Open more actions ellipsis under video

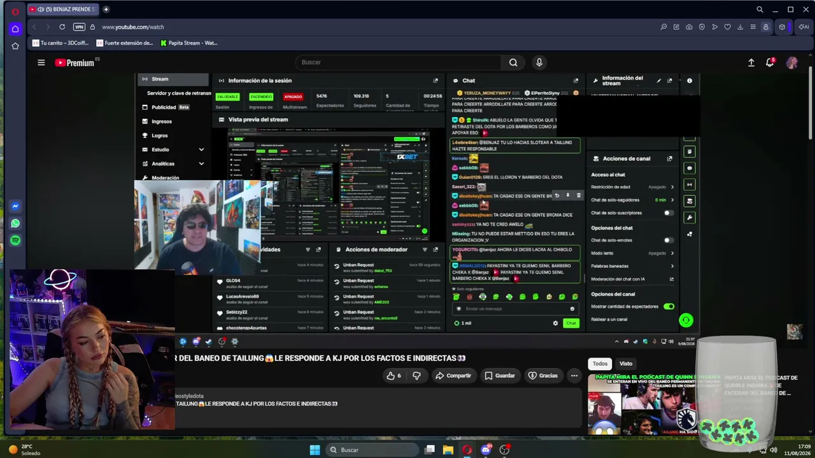[x=574, y=376]
